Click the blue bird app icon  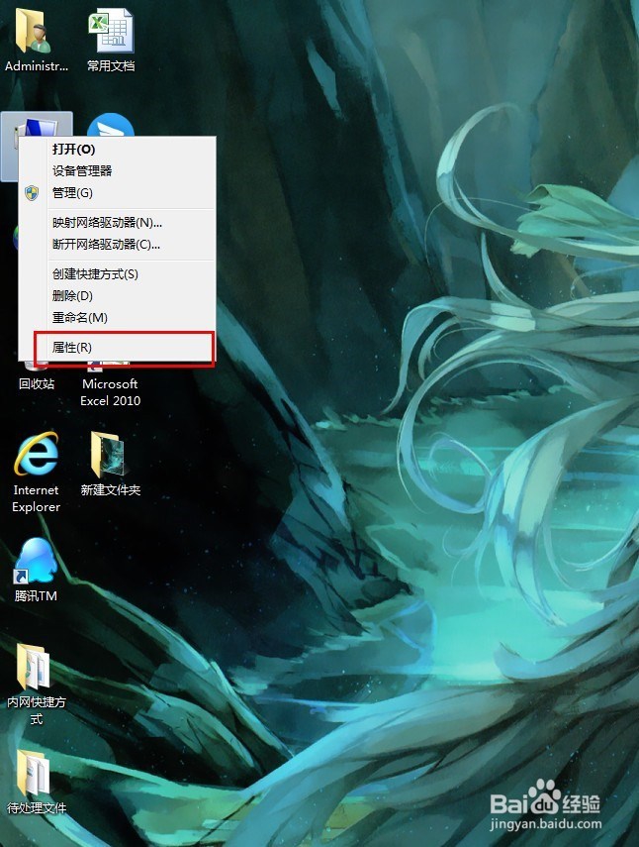click(111, 126)
